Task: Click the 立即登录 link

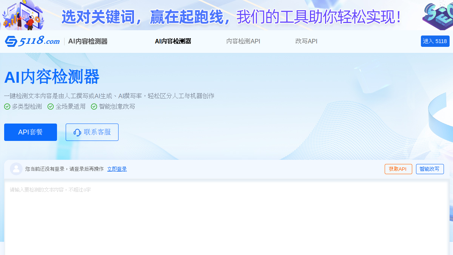Action: 117,169
